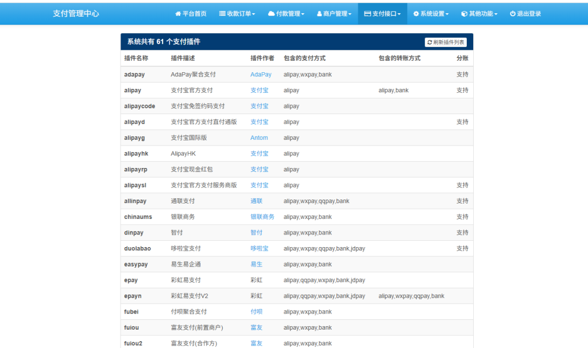588x348 pixels.
Task: Click the 富友支付(前置商户) description
Action: pos(197,327)
